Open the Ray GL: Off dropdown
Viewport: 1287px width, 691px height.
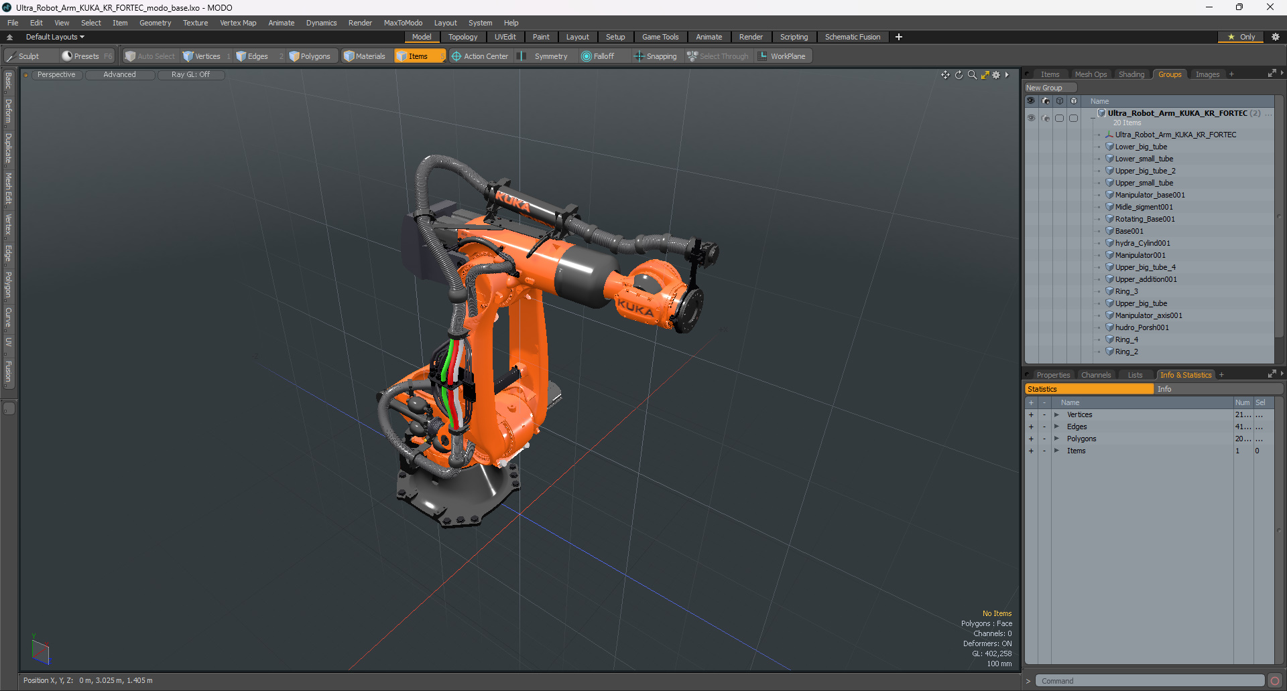[190, 75]
